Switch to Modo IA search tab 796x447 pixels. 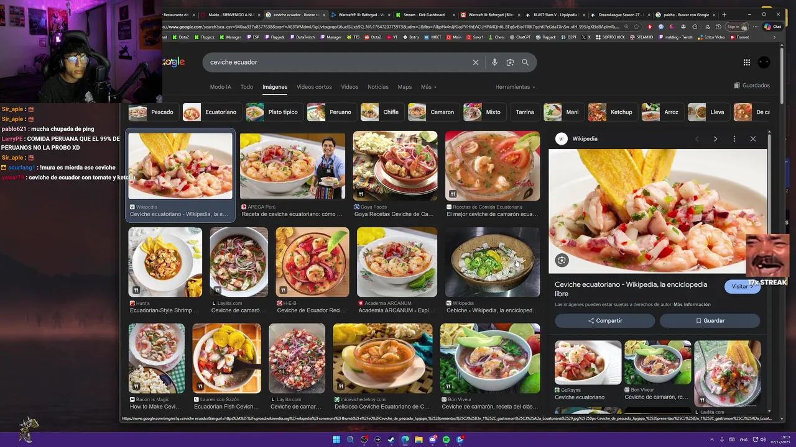tap(220, 87)
